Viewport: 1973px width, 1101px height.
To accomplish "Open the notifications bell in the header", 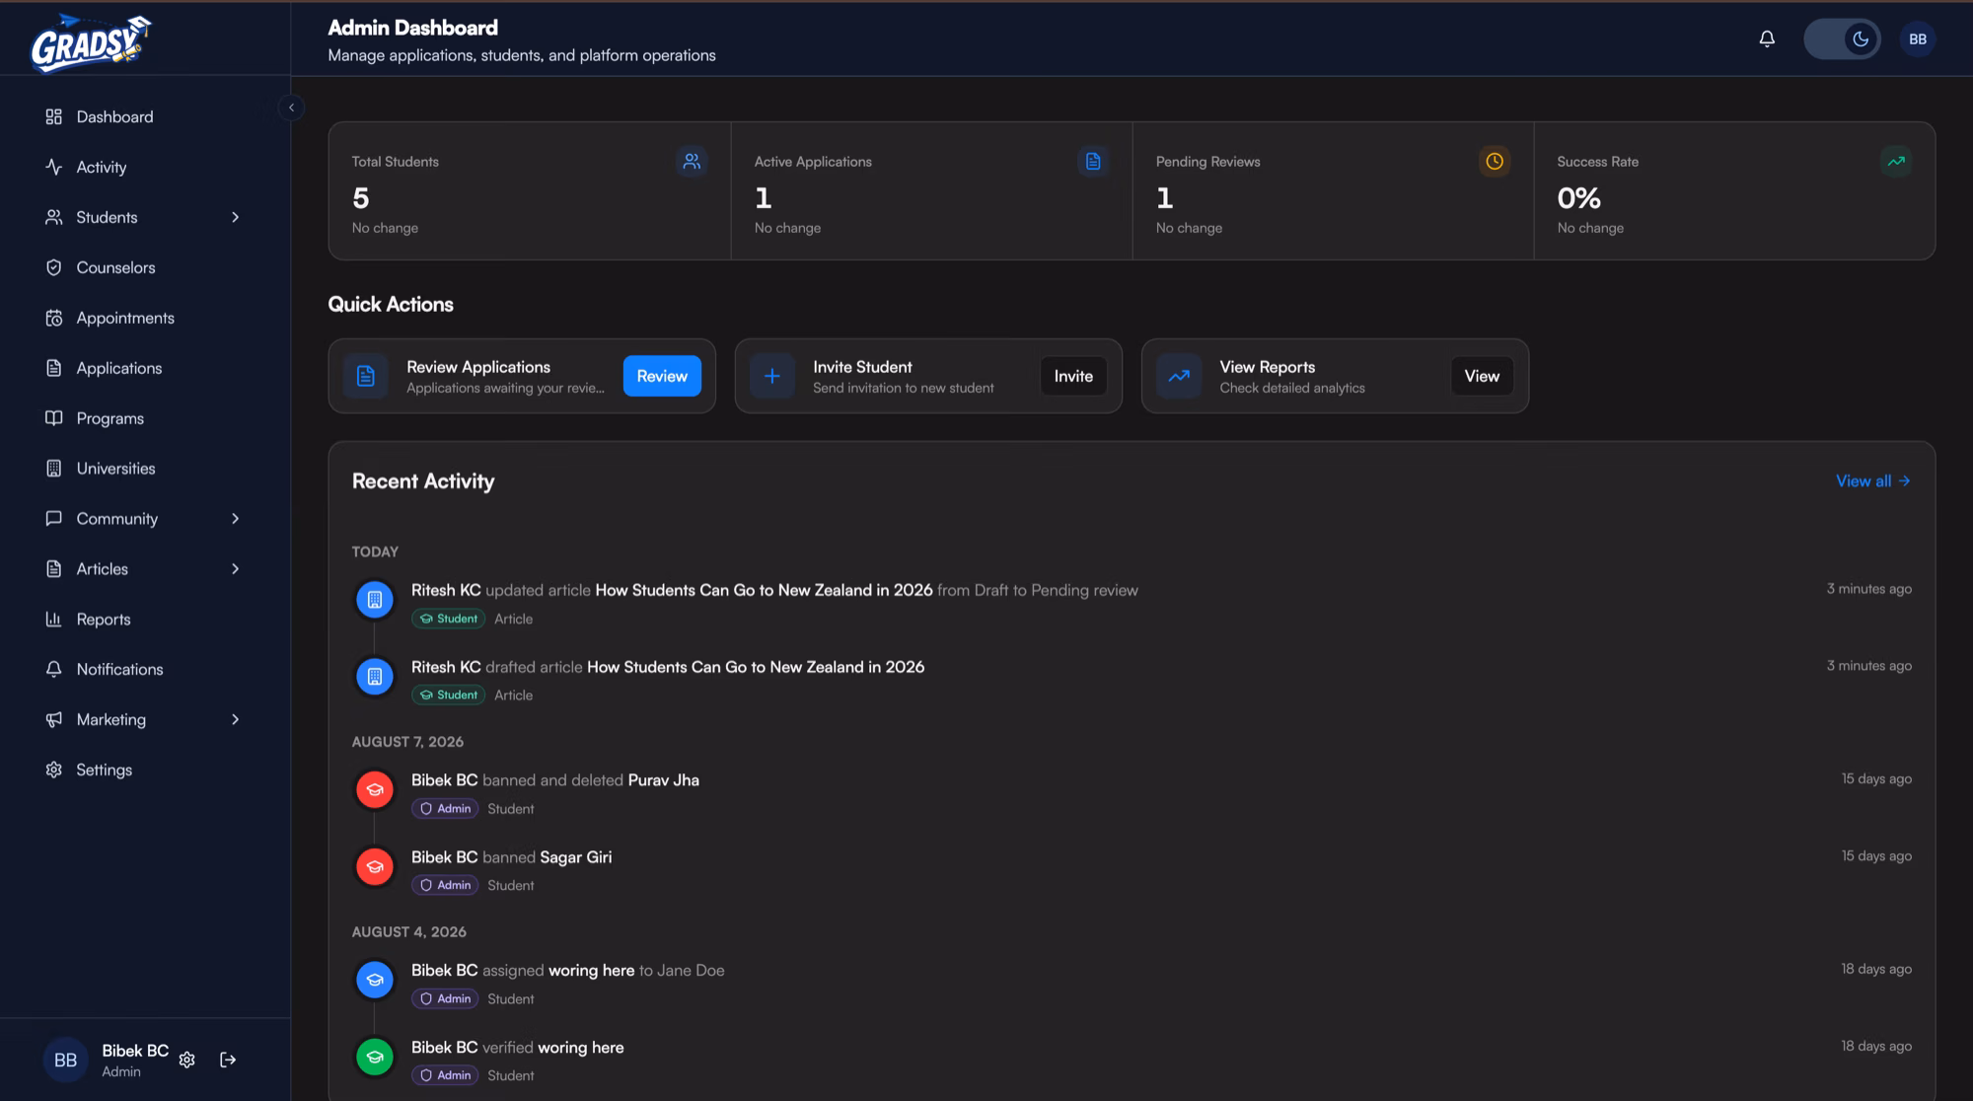I will click(1767, 39).
